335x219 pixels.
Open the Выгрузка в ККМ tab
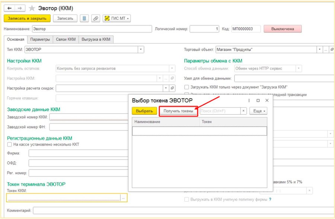(x=96, y=39)
